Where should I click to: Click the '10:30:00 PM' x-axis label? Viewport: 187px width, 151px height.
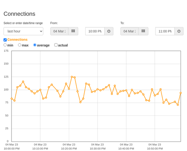(98, 149)
